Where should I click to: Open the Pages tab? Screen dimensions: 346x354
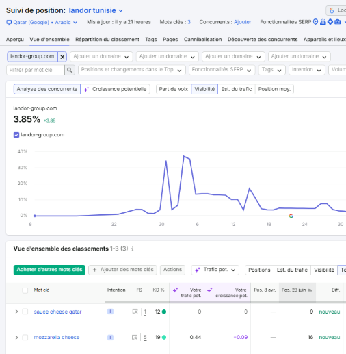[x=170, y=40]
